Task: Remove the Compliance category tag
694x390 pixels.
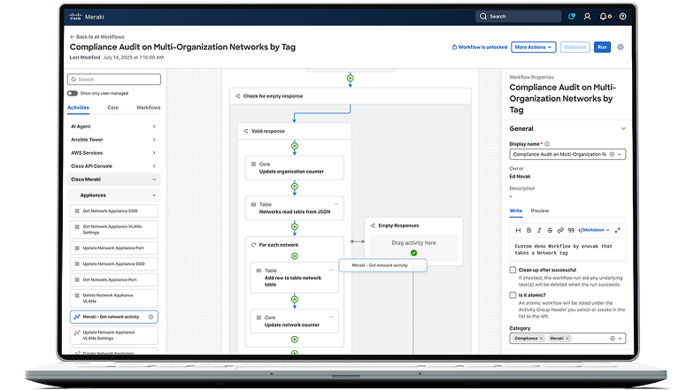Action: 542,338
